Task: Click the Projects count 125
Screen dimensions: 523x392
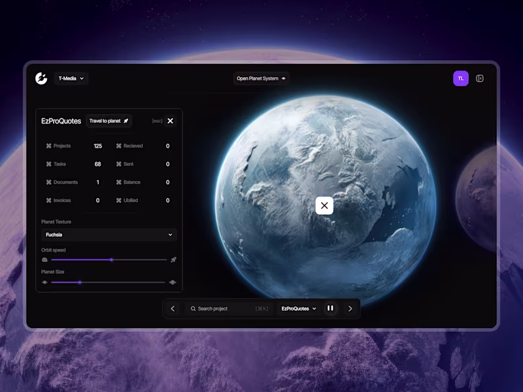Action: (x=97, y=146)
